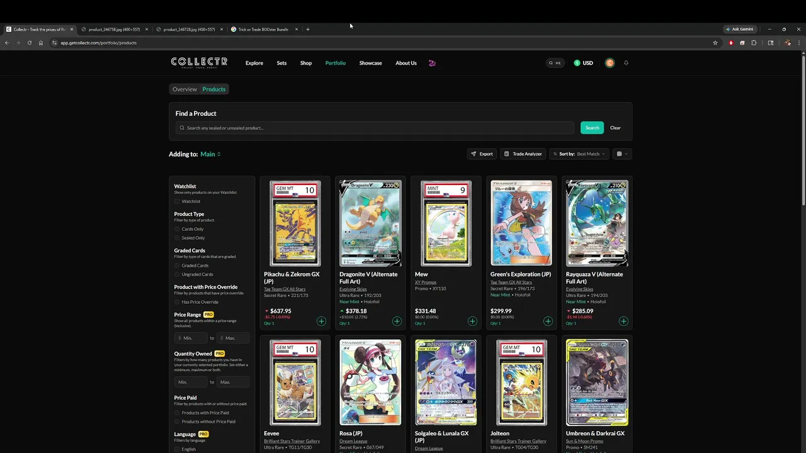Select the Cards Only option
This screenshot has height=453, width=806.
coord(177,229)
